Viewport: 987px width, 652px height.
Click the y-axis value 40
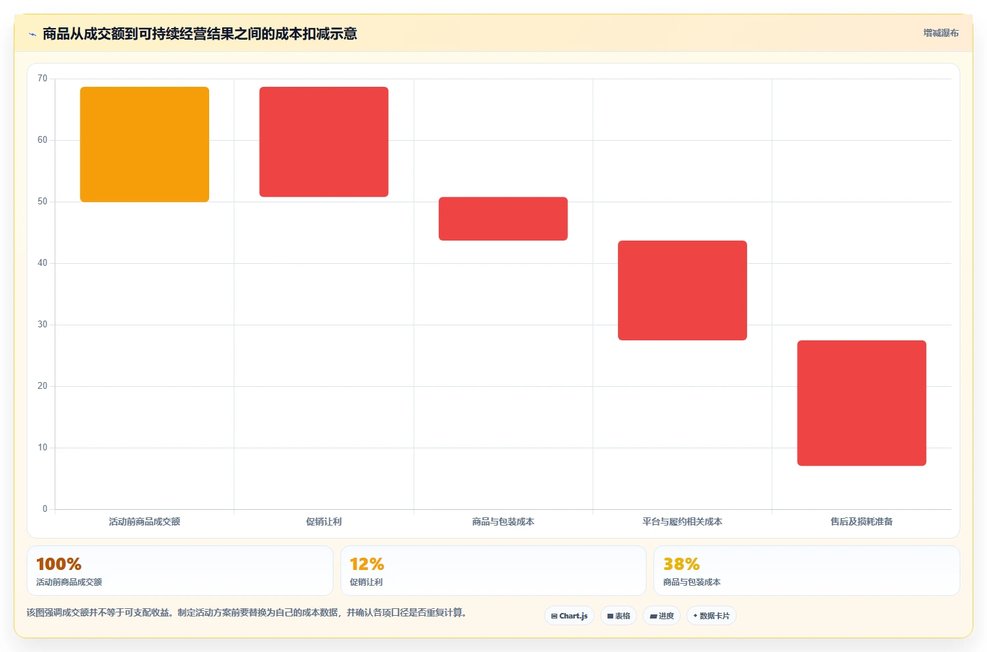(42, 263)
